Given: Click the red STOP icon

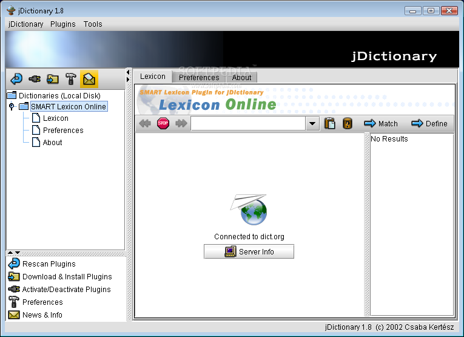Looking at the screenshot, I should pos(163,123).
